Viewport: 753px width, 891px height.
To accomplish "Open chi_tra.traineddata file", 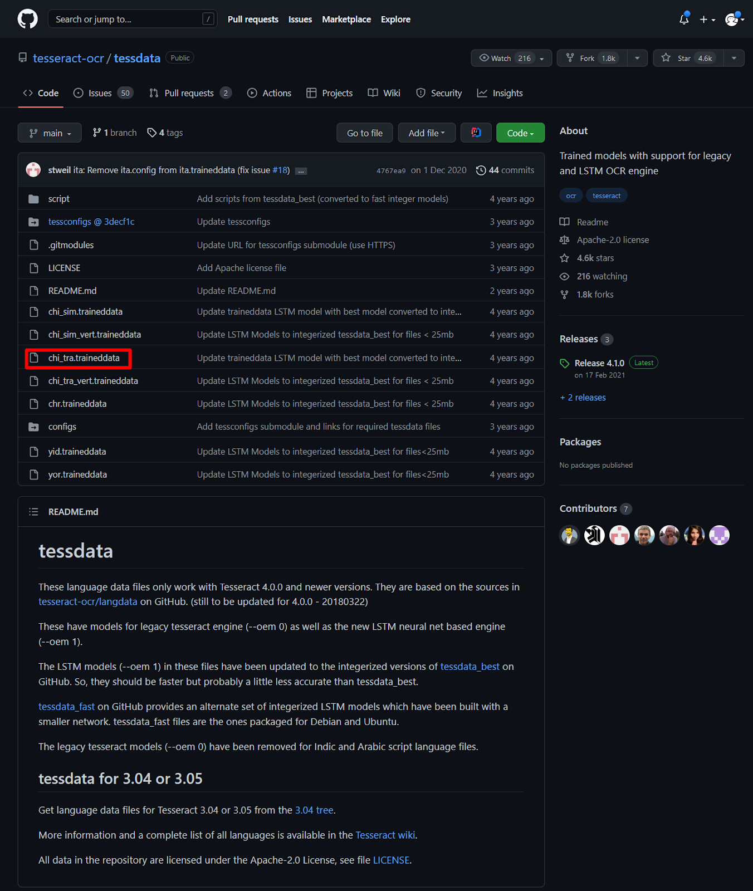I will pos(84,358).
